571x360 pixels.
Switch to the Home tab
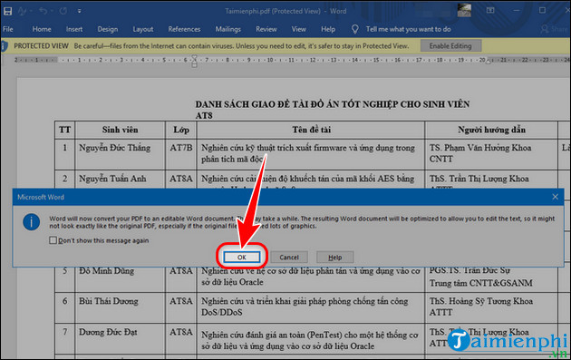(x=42, y=29)
